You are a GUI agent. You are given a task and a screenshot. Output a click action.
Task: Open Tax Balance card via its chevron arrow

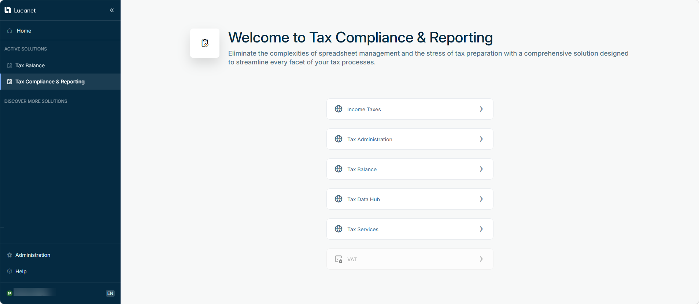click(481, 169)
